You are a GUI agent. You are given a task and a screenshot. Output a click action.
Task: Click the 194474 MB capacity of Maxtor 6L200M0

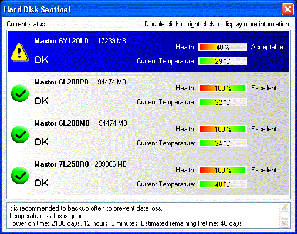click(x=111, y=123)
